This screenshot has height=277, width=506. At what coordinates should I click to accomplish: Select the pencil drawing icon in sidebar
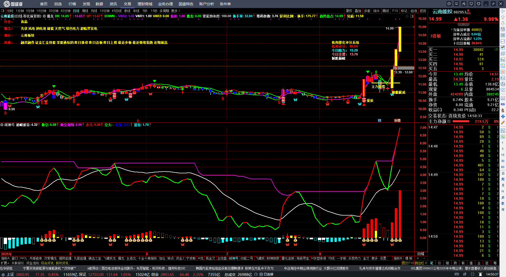[x=503, y=122]
